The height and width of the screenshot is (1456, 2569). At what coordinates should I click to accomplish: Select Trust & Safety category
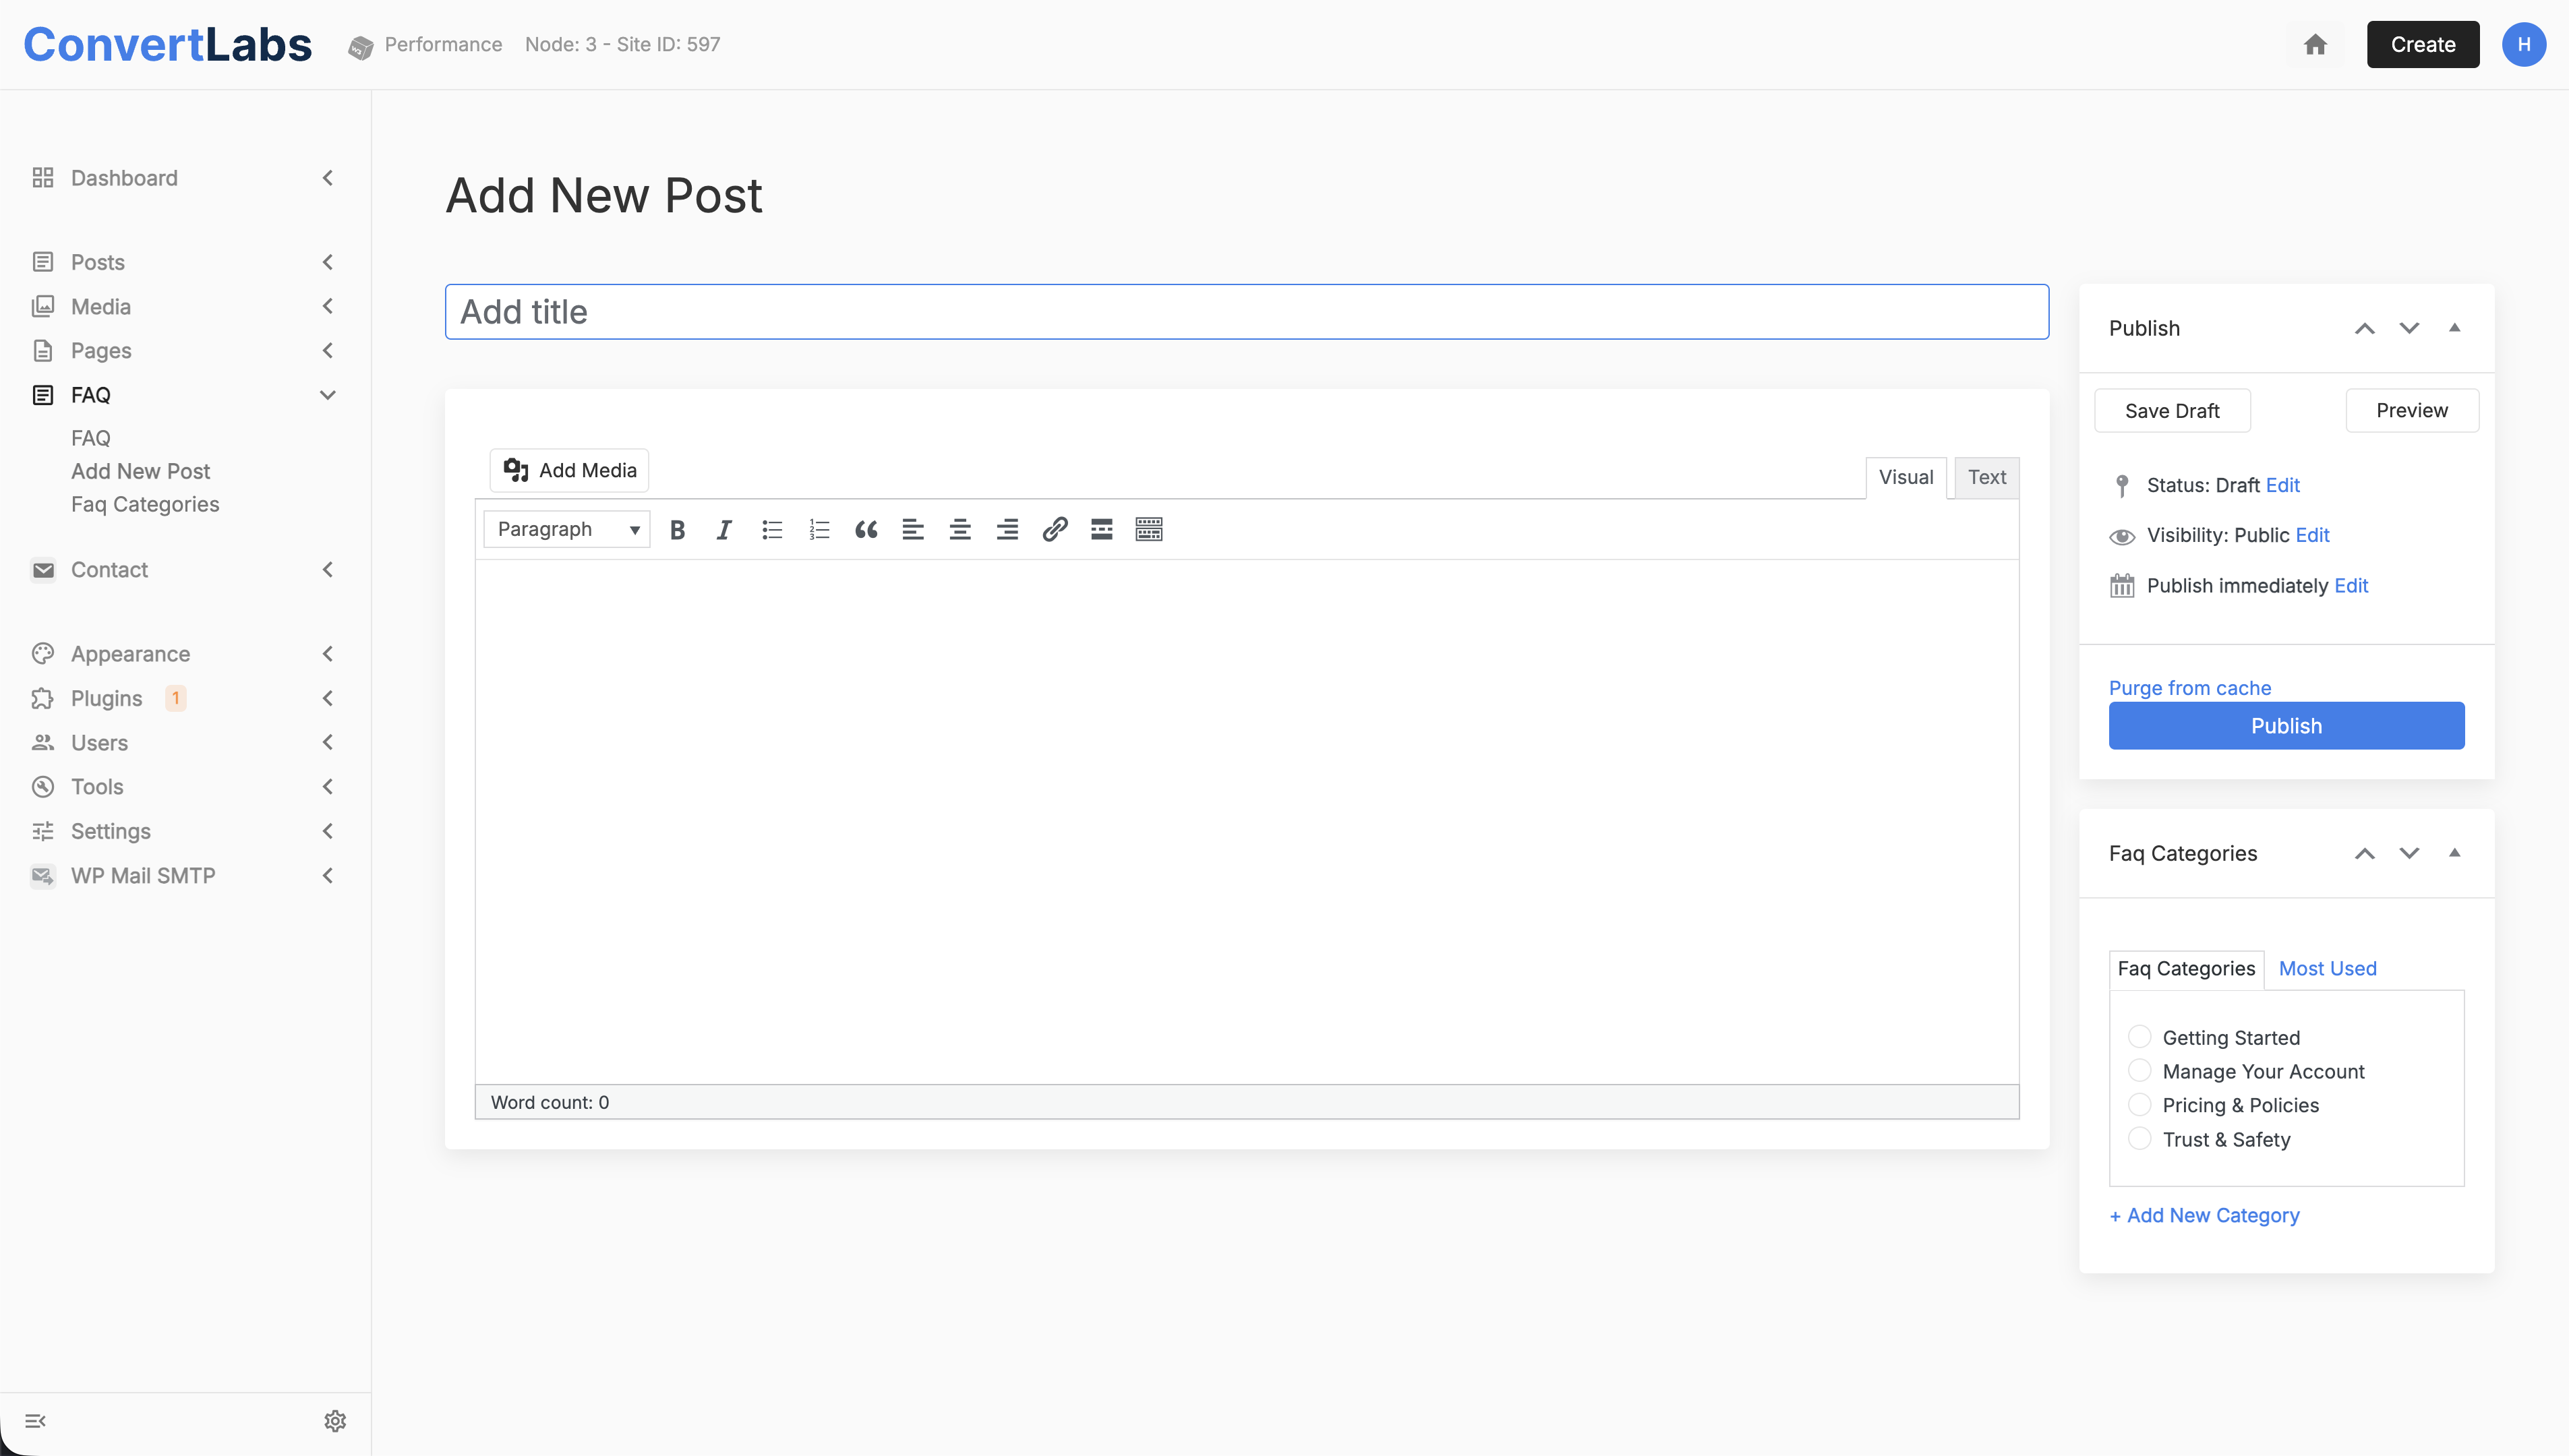[2139, 1138]
